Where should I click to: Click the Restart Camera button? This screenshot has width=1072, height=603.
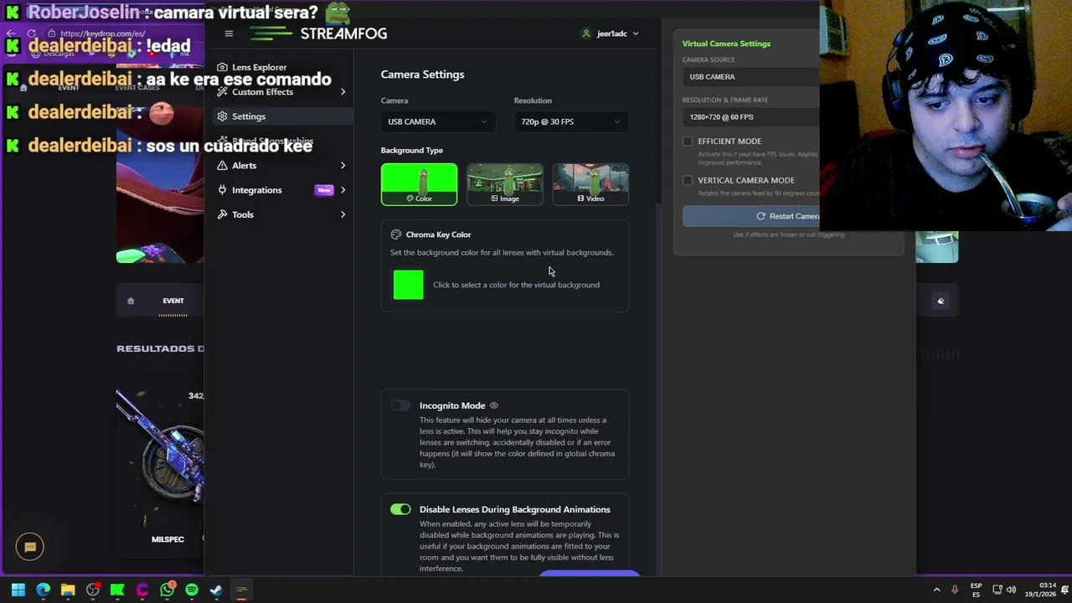751,216
